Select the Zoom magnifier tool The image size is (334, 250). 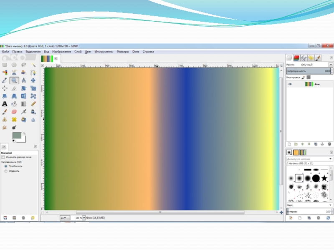(x=14, y=80)
